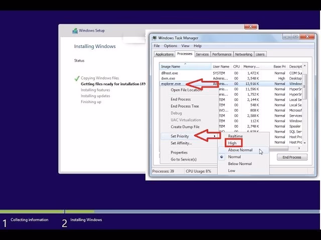Screen dimensions: 321x240
Task: Pick Realtime priority from submenu
Action: (x=235, y=136)
